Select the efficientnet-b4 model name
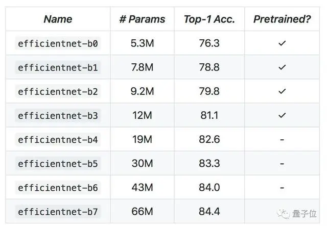The image size is (327, 228). [58, 139]
